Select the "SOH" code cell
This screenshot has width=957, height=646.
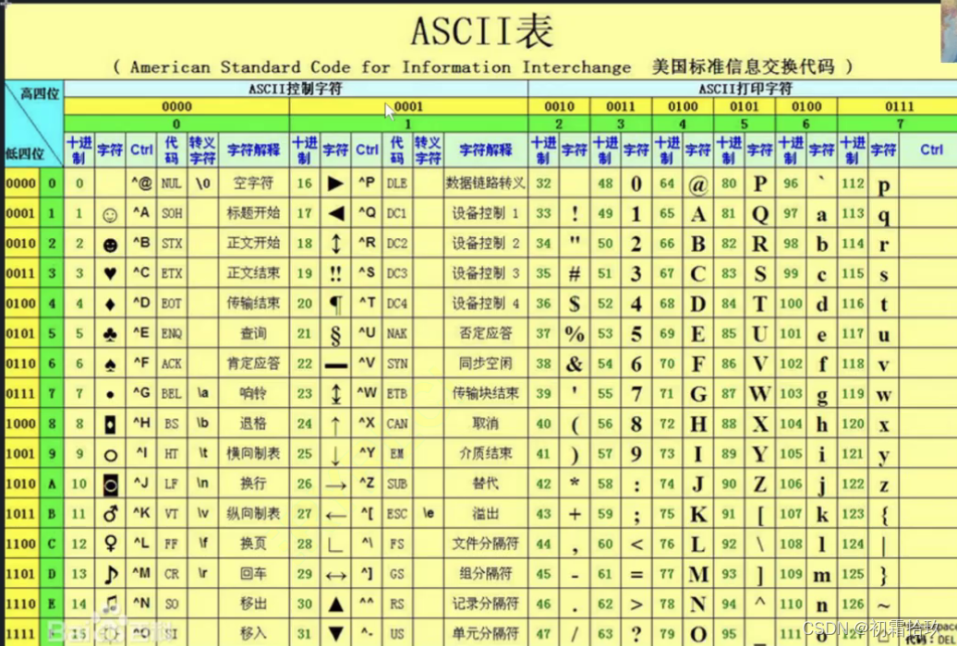(172, 213)
